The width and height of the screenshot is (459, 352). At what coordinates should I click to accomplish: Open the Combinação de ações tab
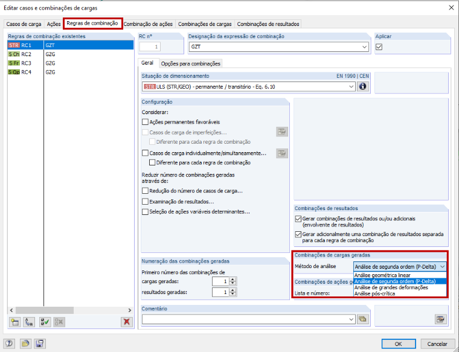148,24
